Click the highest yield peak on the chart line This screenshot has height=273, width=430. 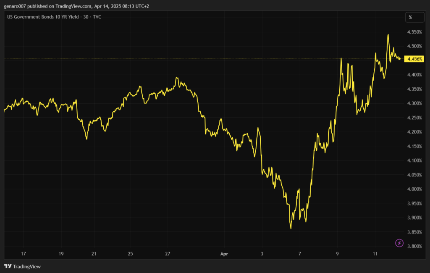[x=388, y=35]
